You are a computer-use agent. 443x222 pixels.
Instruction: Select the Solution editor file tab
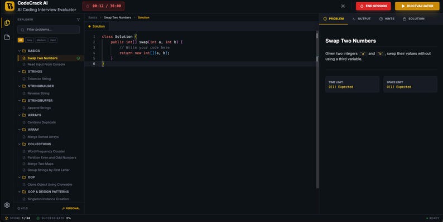(x=97, y=27)
